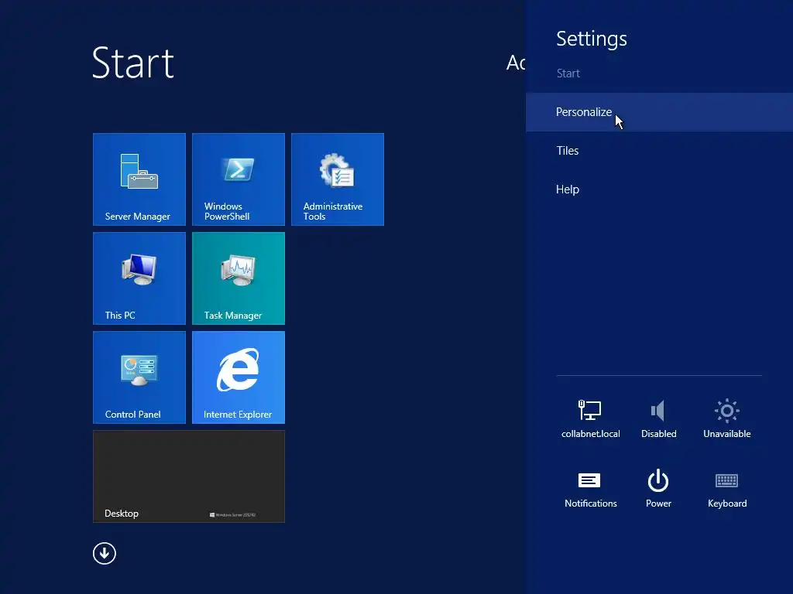Open the collabnet.local network icon
The image size is (793, 594).
point(590,418)
